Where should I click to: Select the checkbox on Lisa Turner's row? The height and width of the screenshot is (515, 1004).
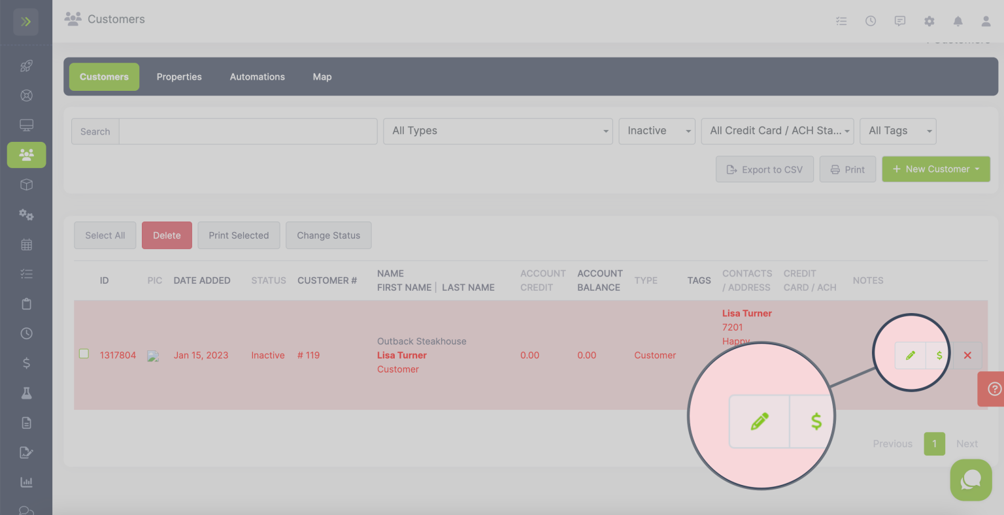click(84, 353)
